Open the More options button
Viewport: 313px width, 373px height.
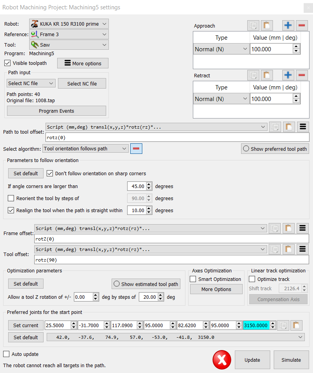82,63
